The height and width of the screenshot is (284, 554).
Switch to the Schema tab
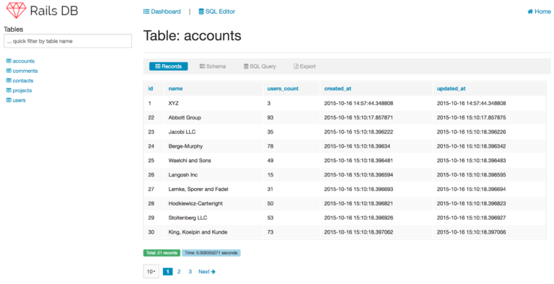213,66
